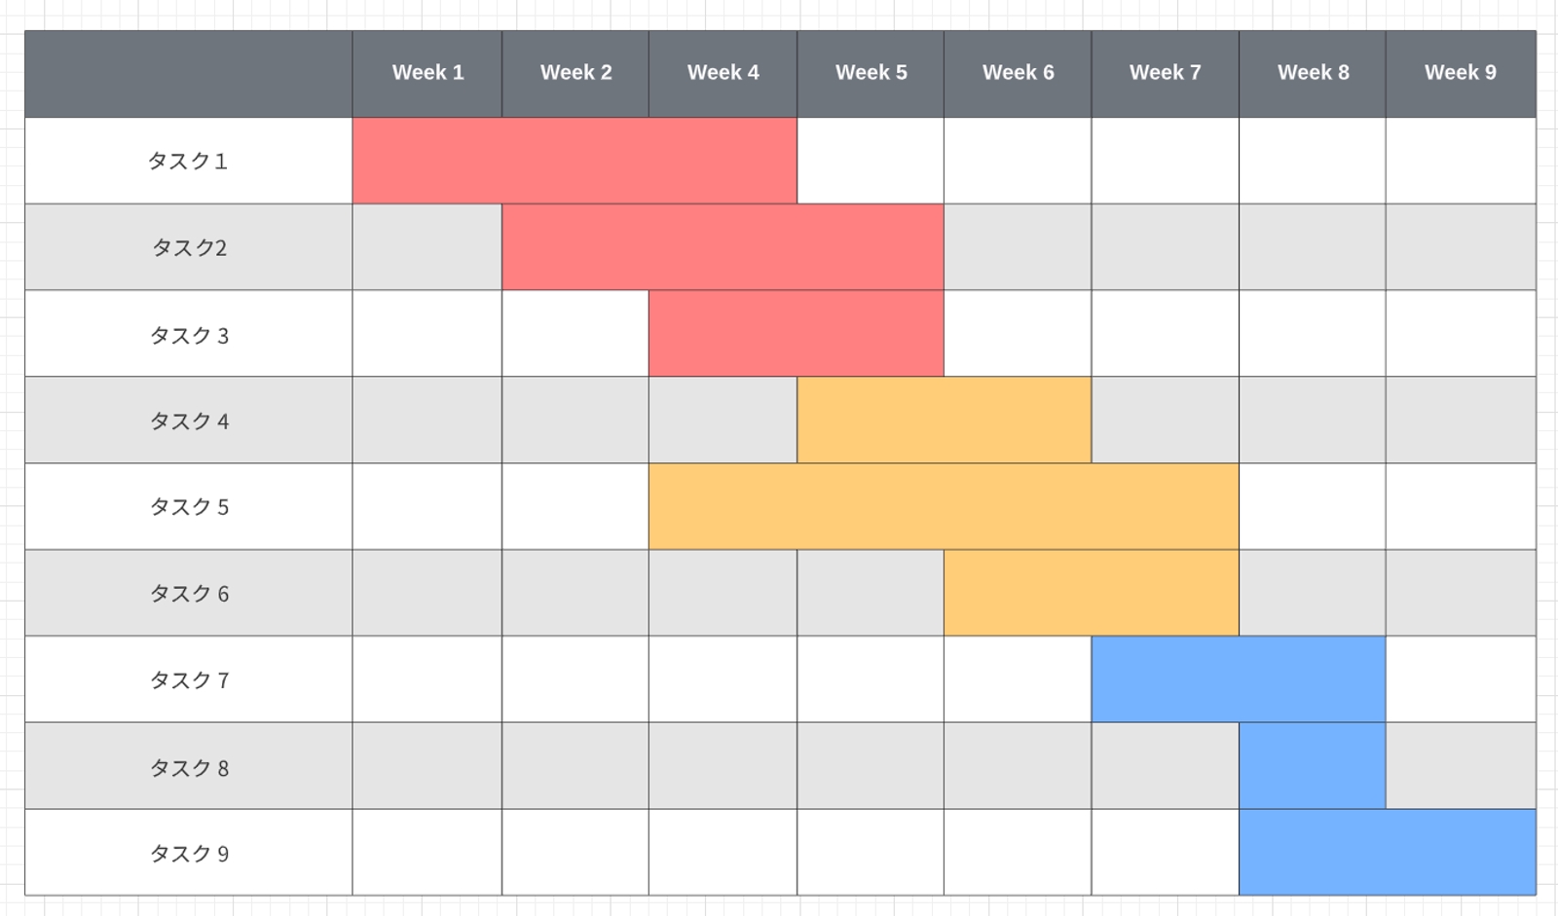Click the タスク2 row label
Screen dimensions: 1558x916
189,247
